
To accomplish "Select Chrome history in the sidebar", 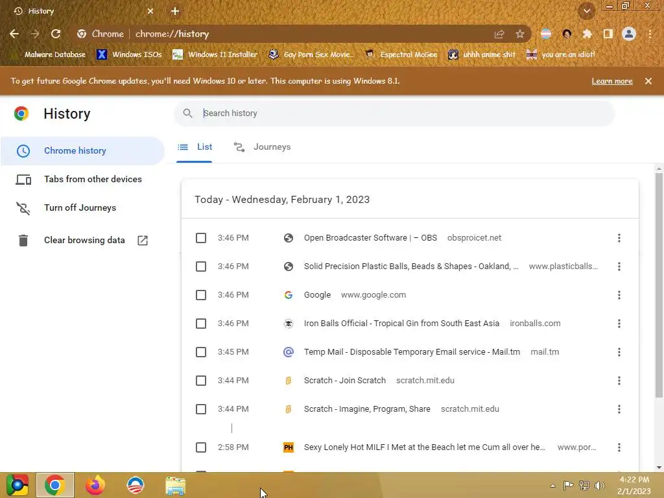I will [x=82, y=150].
